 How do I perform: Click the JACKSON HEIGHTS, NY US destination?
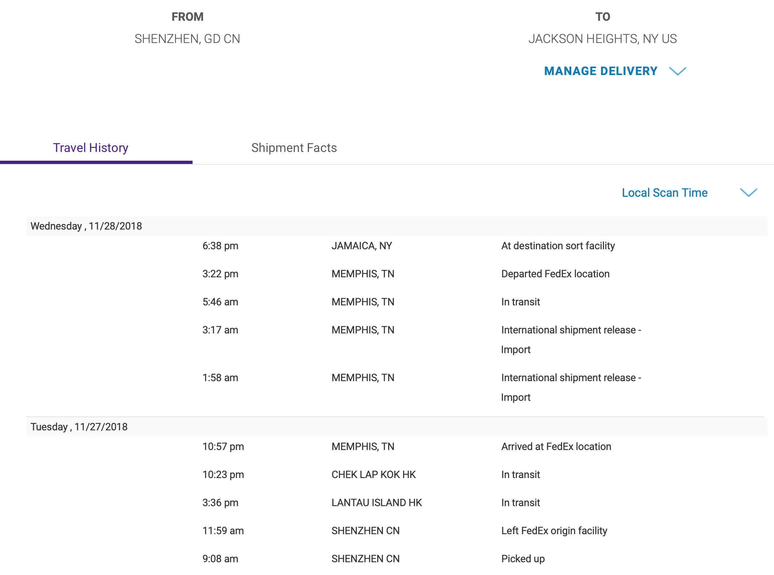point(602,39)
